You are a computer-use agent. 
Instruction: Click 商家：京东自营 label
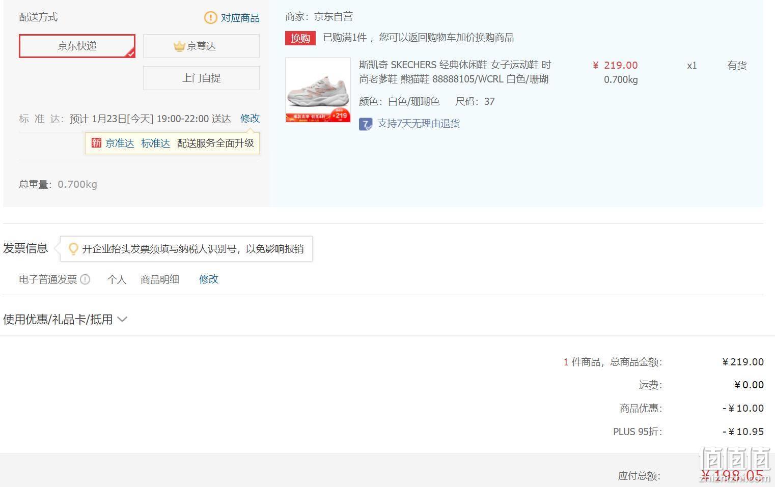319,16
